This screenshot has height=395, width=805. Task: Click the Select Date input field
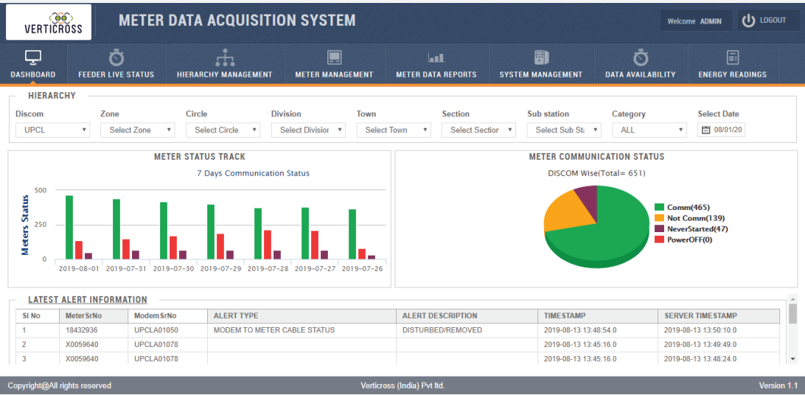coord(721,130)
